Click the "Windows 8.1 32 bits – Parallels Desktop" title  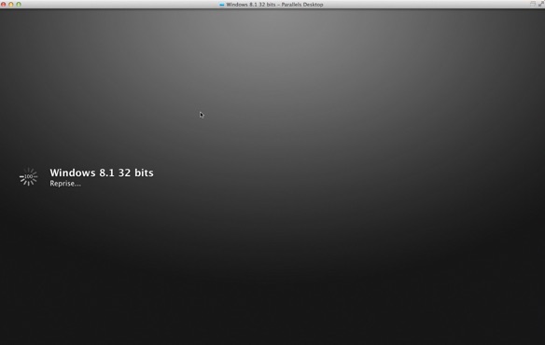(274, 5)
